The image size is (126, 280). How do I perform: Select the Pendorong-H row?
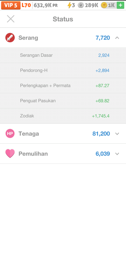pyautogui.click(x=63, y=70)
